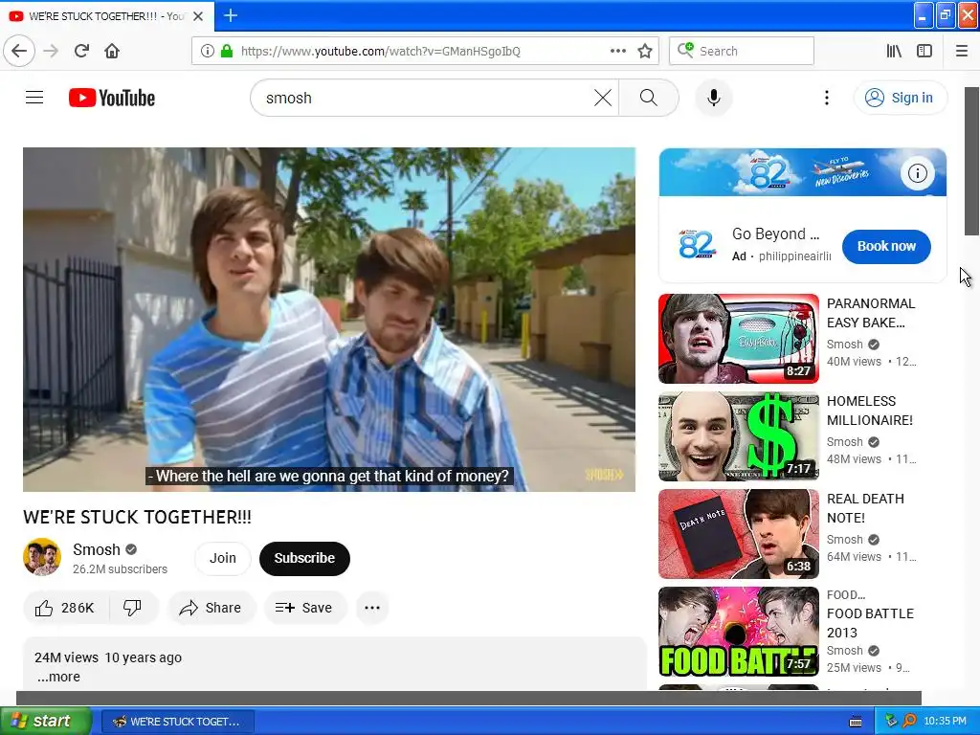The height and width of the screenshot is (735, 980).
Task: Start voice search with microphone icon
Action: click(713, 98)
